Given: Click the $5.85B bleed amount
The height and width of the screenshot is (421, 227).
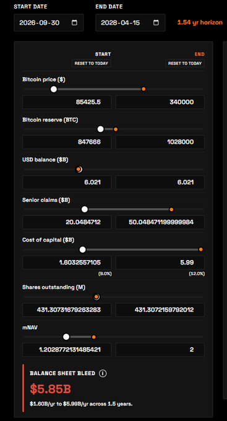Looking at the screenshot, I should pyautogui.click(x=51, y=389).
